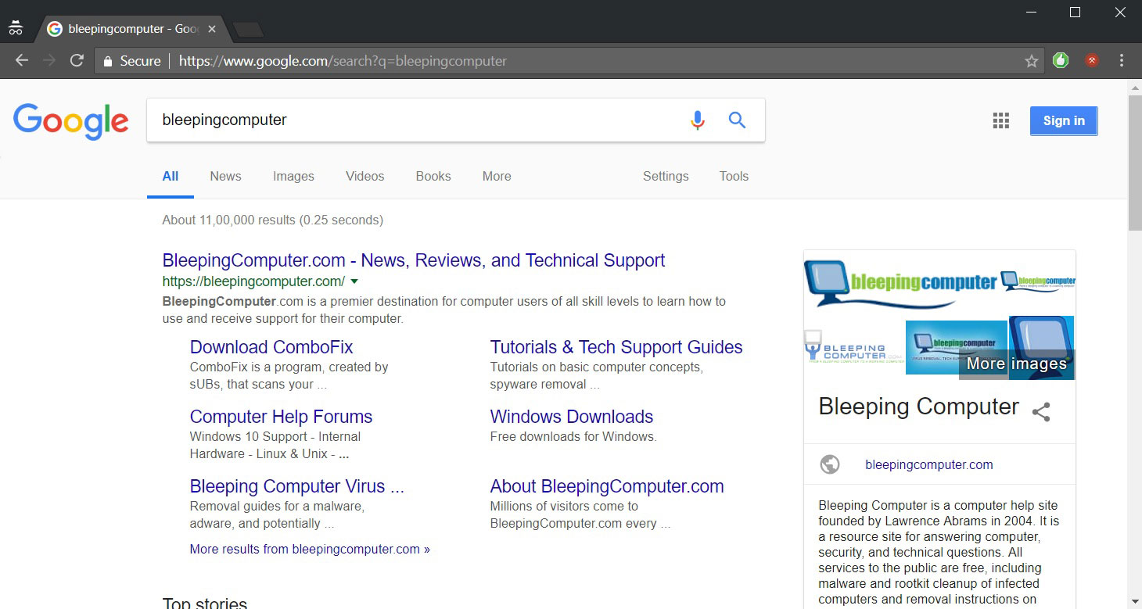This screenshot has width=1142, height=609.
Task: Open the Chrome three-dot menu
Action: pyautogui.click(x=1122, y=60)
